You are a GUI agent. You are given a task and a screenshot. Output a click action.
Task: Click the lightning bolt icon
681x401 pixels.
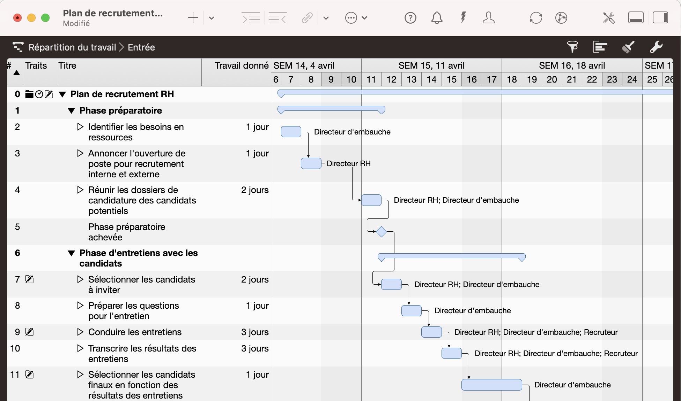tap(463, 17)
